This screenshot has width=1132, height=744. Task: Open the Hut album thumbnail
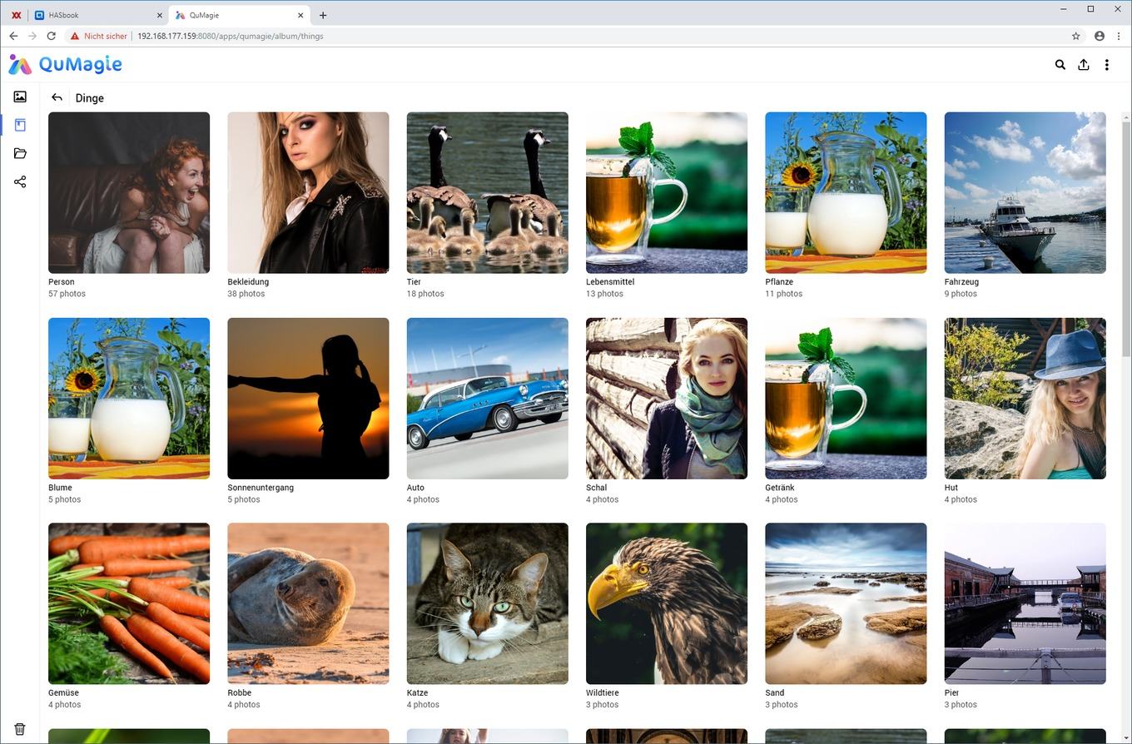(x=1025, y=398)
